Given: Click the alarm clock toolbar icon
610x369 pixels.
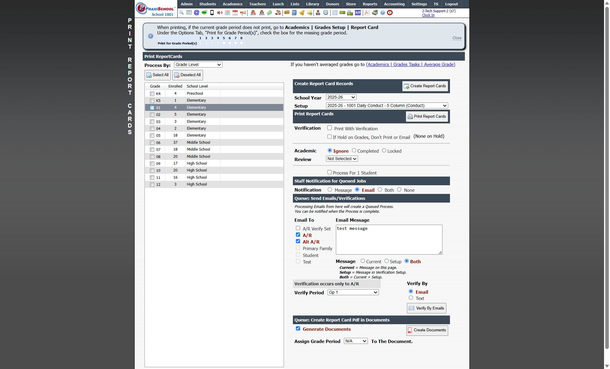Looking at the screenshot, I should click(326, 13).
